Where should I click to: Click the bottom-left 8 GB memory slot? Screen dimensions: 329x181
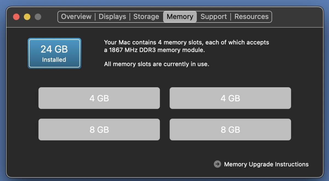pyautogui.click(x=99, y=129)
